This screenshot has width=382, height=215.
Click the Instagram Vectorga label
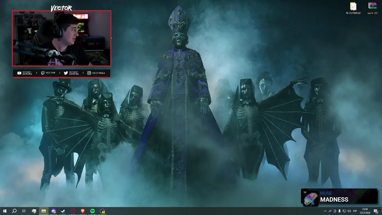click(96, 73)
